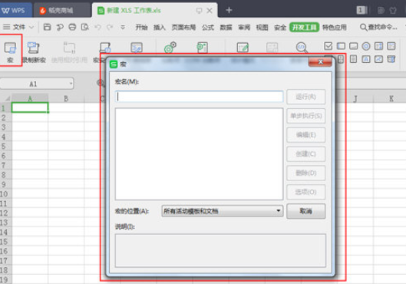
Task: Switch to the 特色应用 ribbon tab
Action: coord(335,27)
